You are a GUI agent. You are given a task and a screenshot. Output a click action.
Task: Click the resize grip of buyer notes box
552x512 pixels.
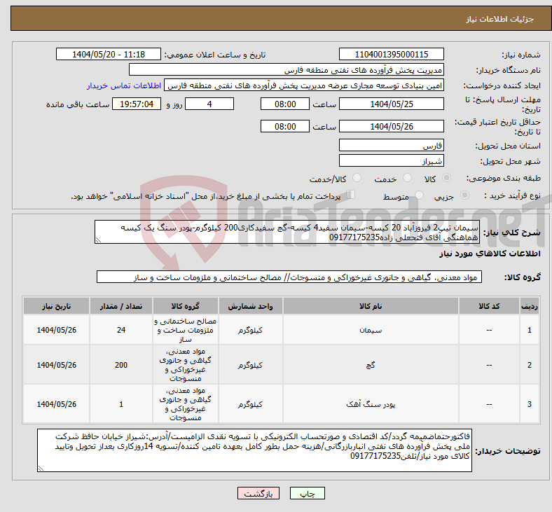pos(41,469)
